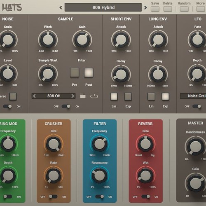
Task: Click the Crusher Rate knob
Action: coord(54,176)
